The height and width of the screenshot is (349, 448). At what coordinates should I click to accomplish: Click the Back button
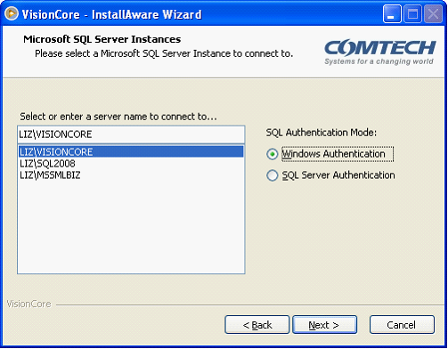tap(257, 325)
